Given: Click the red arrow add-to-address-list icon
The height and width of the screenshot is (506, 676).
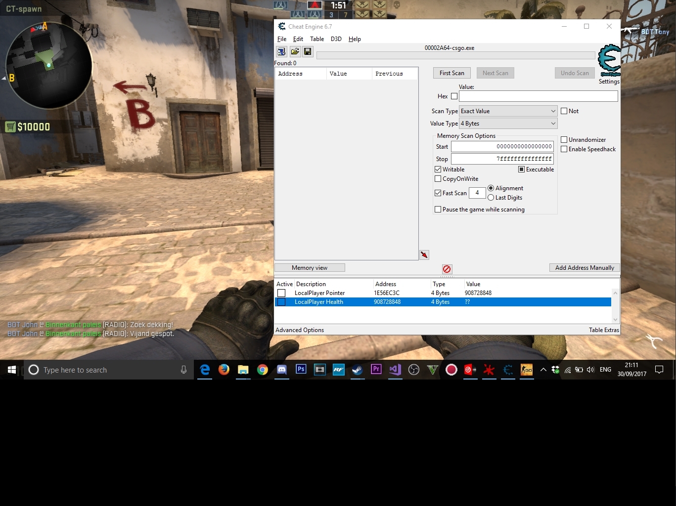Looking at the screenshot, I should (424, 255).
